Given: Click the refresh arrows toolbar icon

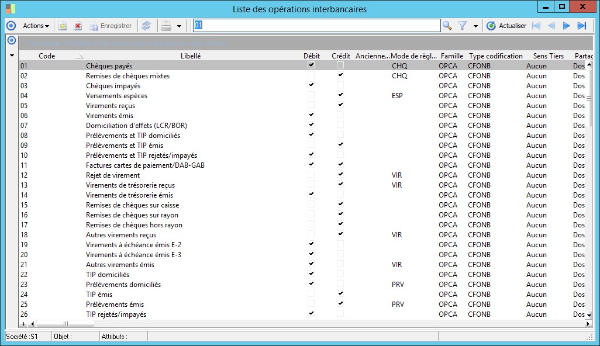Looking at the screenshot, I should pyautogui.click(x=146, y=26).
